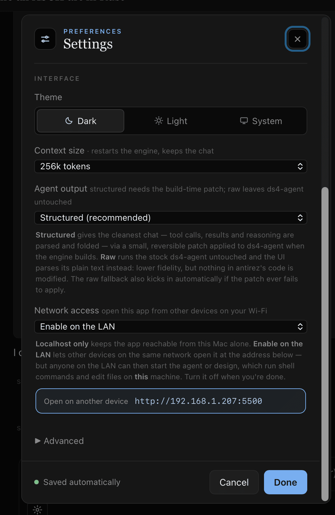
Task: Click the Agent output label
Action: pos(61,189)
